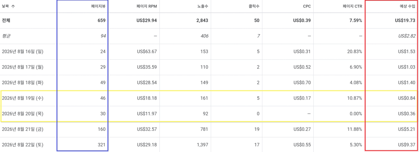This screenshot has height=152, width=419.
Task: Click the 전체 total row label
Action: pos(6,21)
